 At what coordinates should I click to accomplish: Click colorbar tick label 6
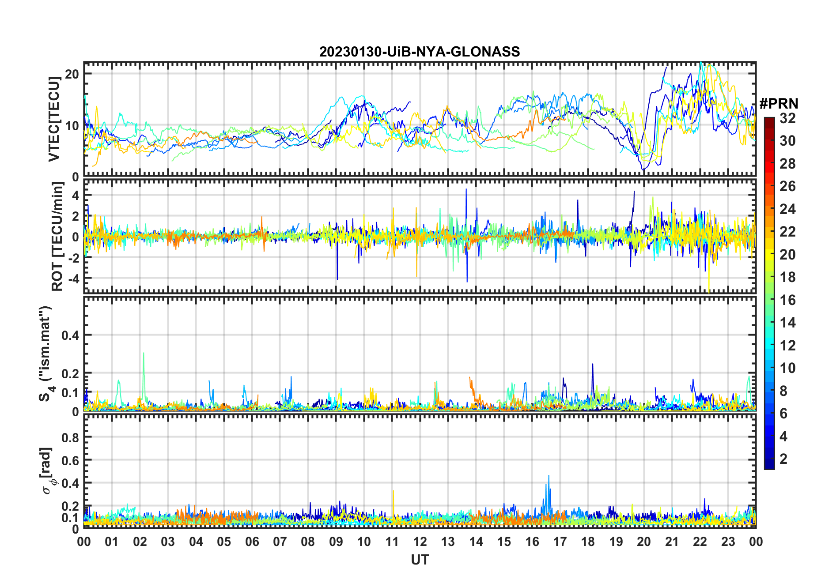pos(783,414)
